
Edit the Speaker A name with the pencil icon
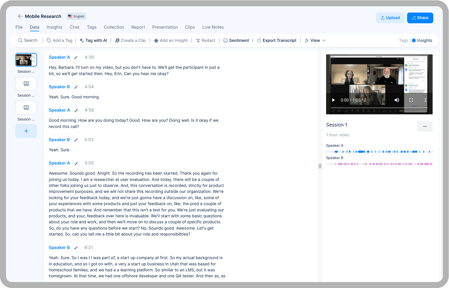pos(76,57)
